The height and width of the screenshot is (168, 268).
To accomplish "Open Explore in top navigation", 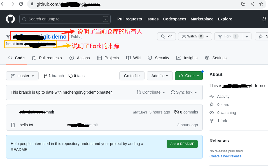I will point(225,19).
